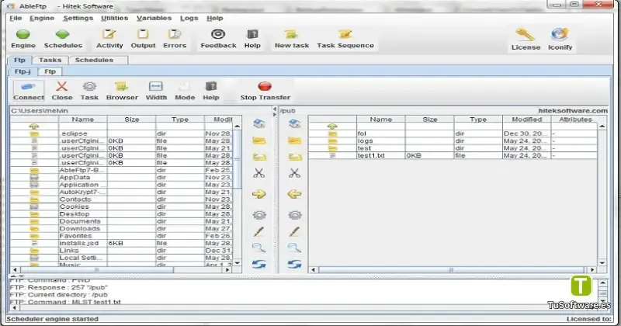Click the remote pane home icon
Viewport: 621px width, 326px height.
click(294, 123)
